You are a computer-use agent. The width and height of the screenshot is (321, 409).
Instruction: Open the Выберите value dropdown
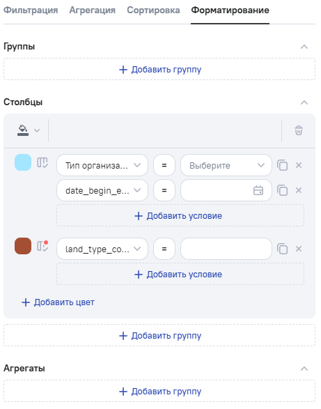(x=226, y=165)
